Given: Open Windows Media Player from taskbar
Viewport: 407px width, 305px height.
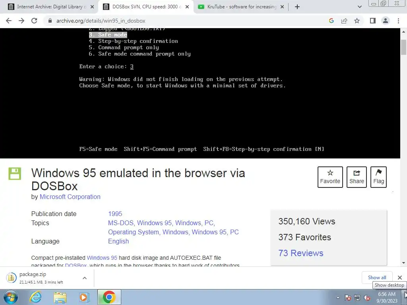Looking at the screenshot, I should [x=84, y=297].
